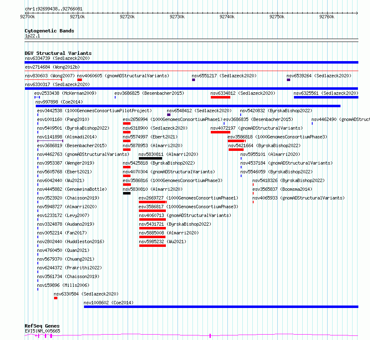The width and height of the screenshot is (370, 340).
Task: Click nsv5418326 (ByrskaBishop2022) label
Action: click(289, 180)
